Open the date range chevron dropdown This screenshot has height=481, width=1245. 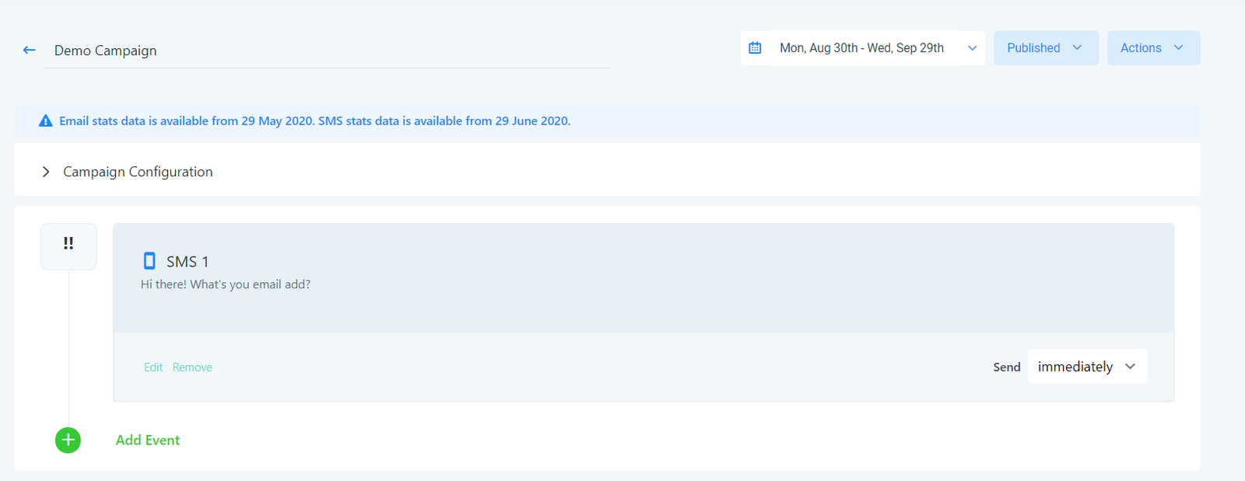(972, 48)
